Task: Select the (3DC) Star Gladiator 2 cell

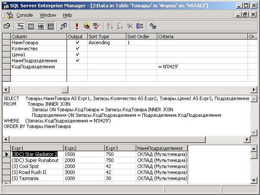Action: tap(37, 154)
